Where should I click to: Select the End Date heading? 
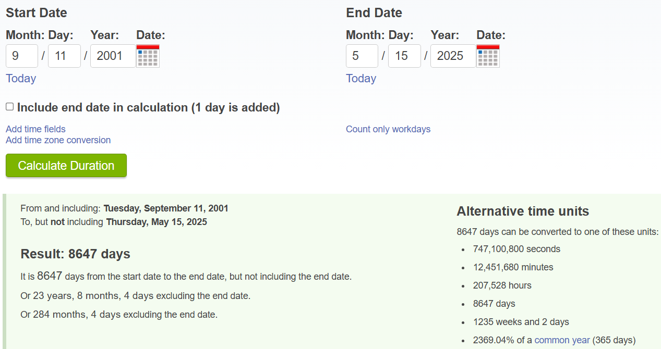(x=374, y=13)
